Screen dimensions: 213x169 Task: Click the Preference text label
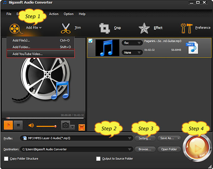[x=203, y=28]
